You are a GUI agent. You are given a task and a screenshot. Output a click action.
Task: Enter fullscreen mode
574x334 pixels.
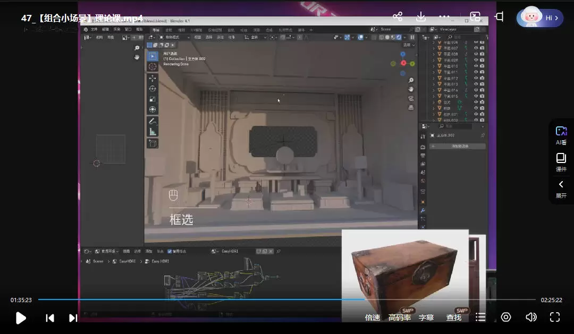click(555, 317)
